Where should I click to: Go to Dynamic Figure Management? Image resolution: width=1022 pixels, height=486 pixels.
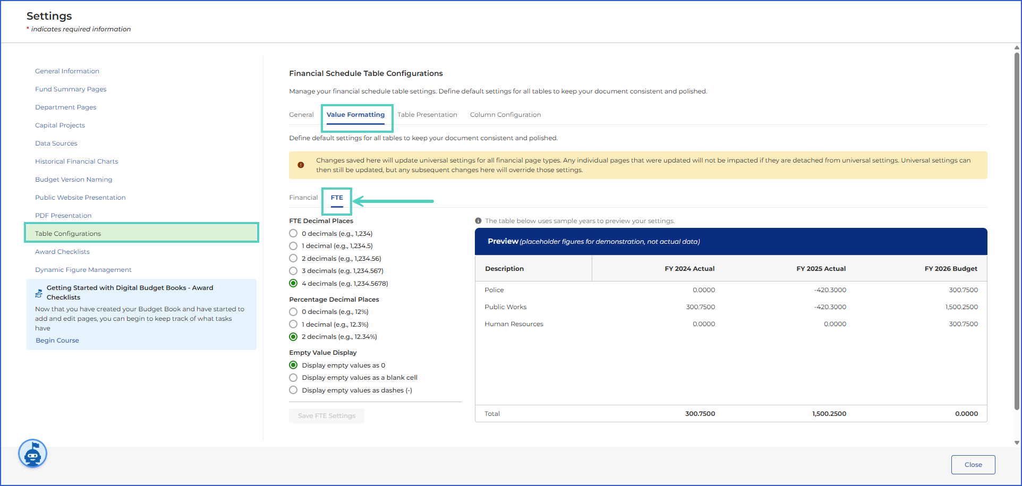point(83,270)
